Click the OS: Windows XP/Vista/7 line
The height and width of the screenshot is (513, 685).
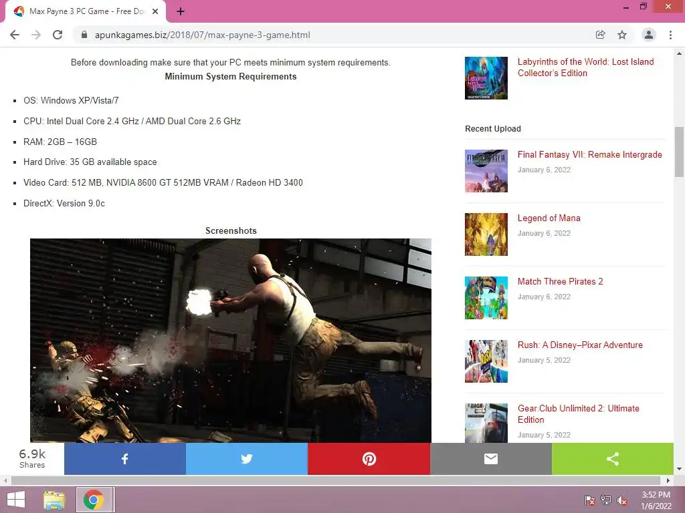pos(71,100)
